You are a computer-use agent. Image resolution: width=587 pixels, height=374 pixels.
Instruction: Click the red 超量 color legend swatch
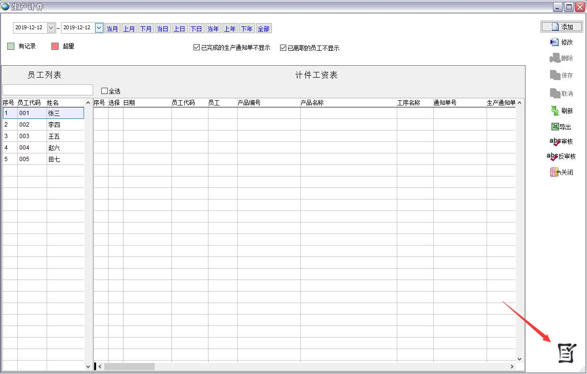click(55, 47)
